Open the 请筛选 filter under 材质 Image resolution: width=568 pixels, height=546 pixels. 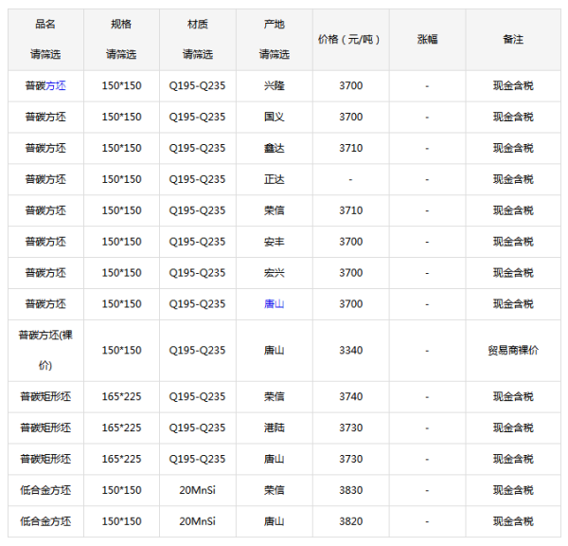coord(198,54)
